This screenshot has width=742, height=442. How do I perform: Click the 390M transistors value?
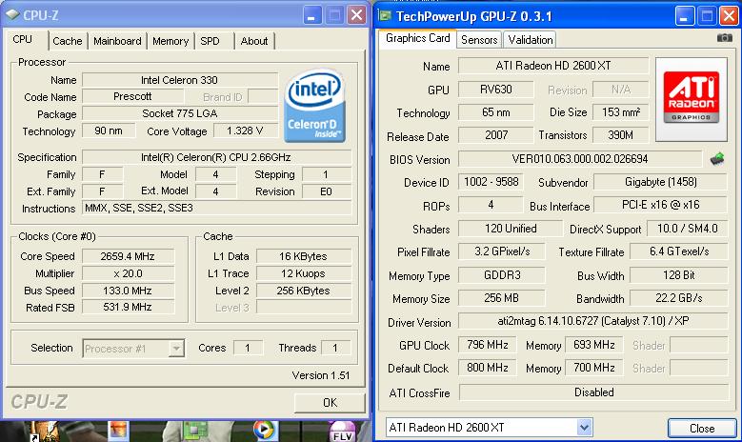click(x=620, y=135)
